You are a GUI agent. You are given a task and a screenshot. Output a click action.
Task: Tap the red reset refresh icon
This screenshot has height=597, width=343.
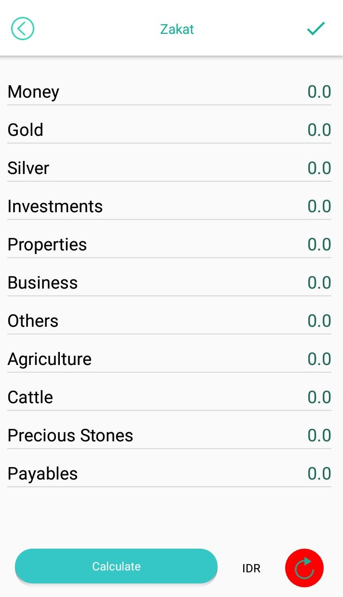pyautogui.click(x=304, y=568)
